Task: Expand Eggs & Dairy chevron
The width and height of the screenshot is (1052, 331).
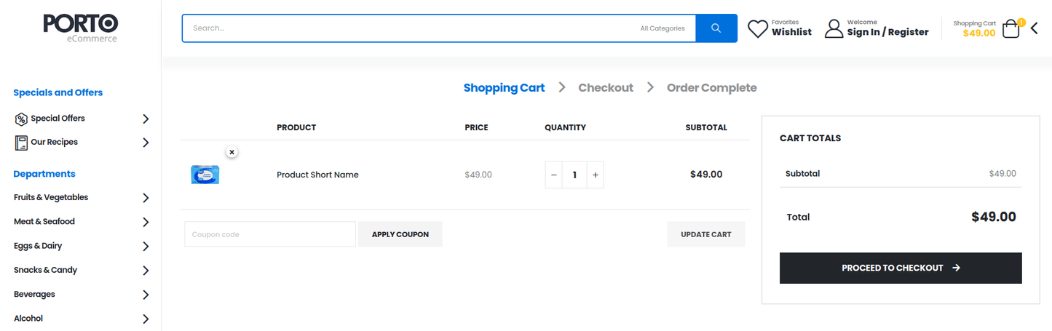Action: (146, 247)
